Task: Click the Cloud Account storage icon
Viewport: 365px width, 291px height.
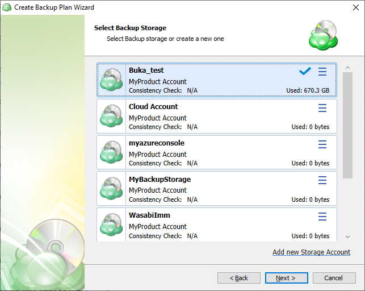Action: [x=111, y=117]
